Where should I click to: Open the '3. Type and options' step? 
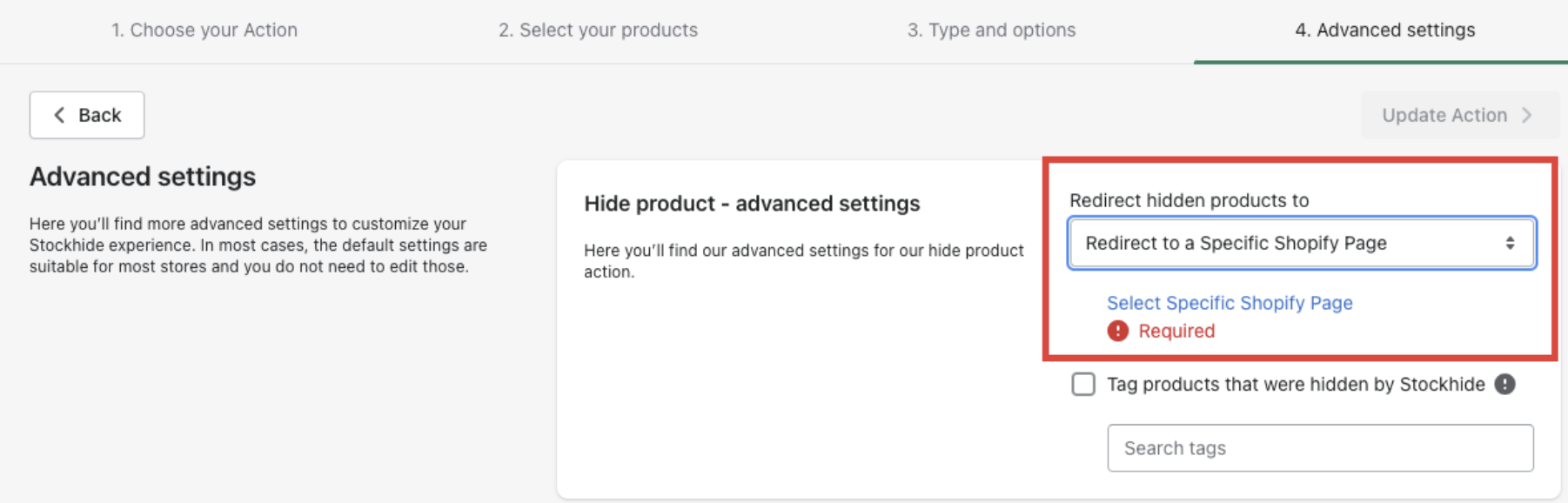pyautogui.click(x=991, y=30)
